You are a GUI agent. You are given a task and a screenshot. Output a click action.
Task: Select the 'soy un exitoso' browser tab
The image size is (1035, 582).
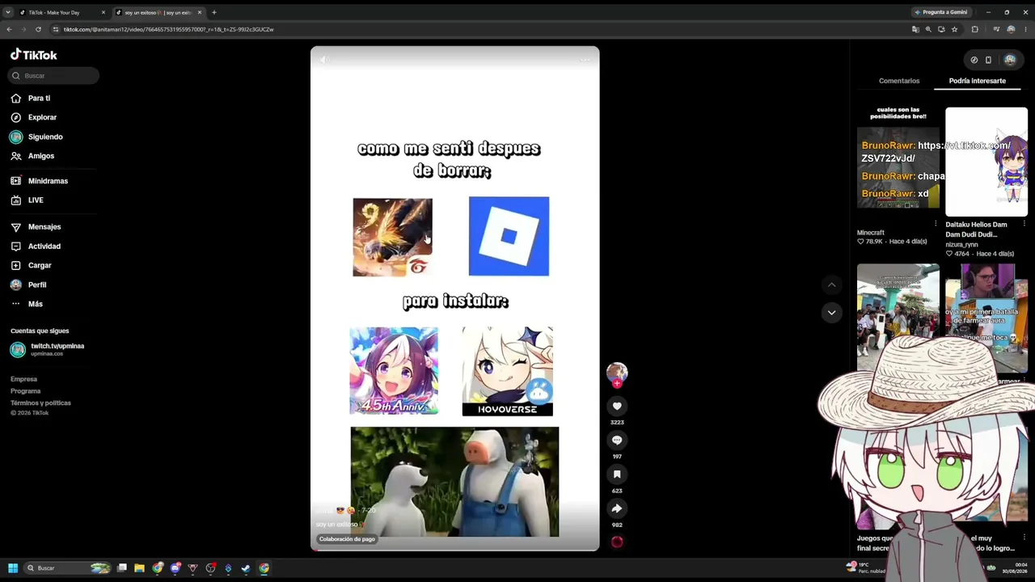(157, 12)
